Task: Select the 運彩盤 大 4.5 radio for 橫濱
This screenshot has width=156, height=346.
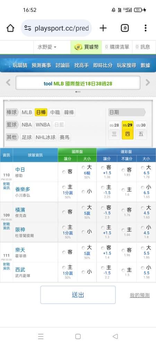Action: [x=143, y=208]
